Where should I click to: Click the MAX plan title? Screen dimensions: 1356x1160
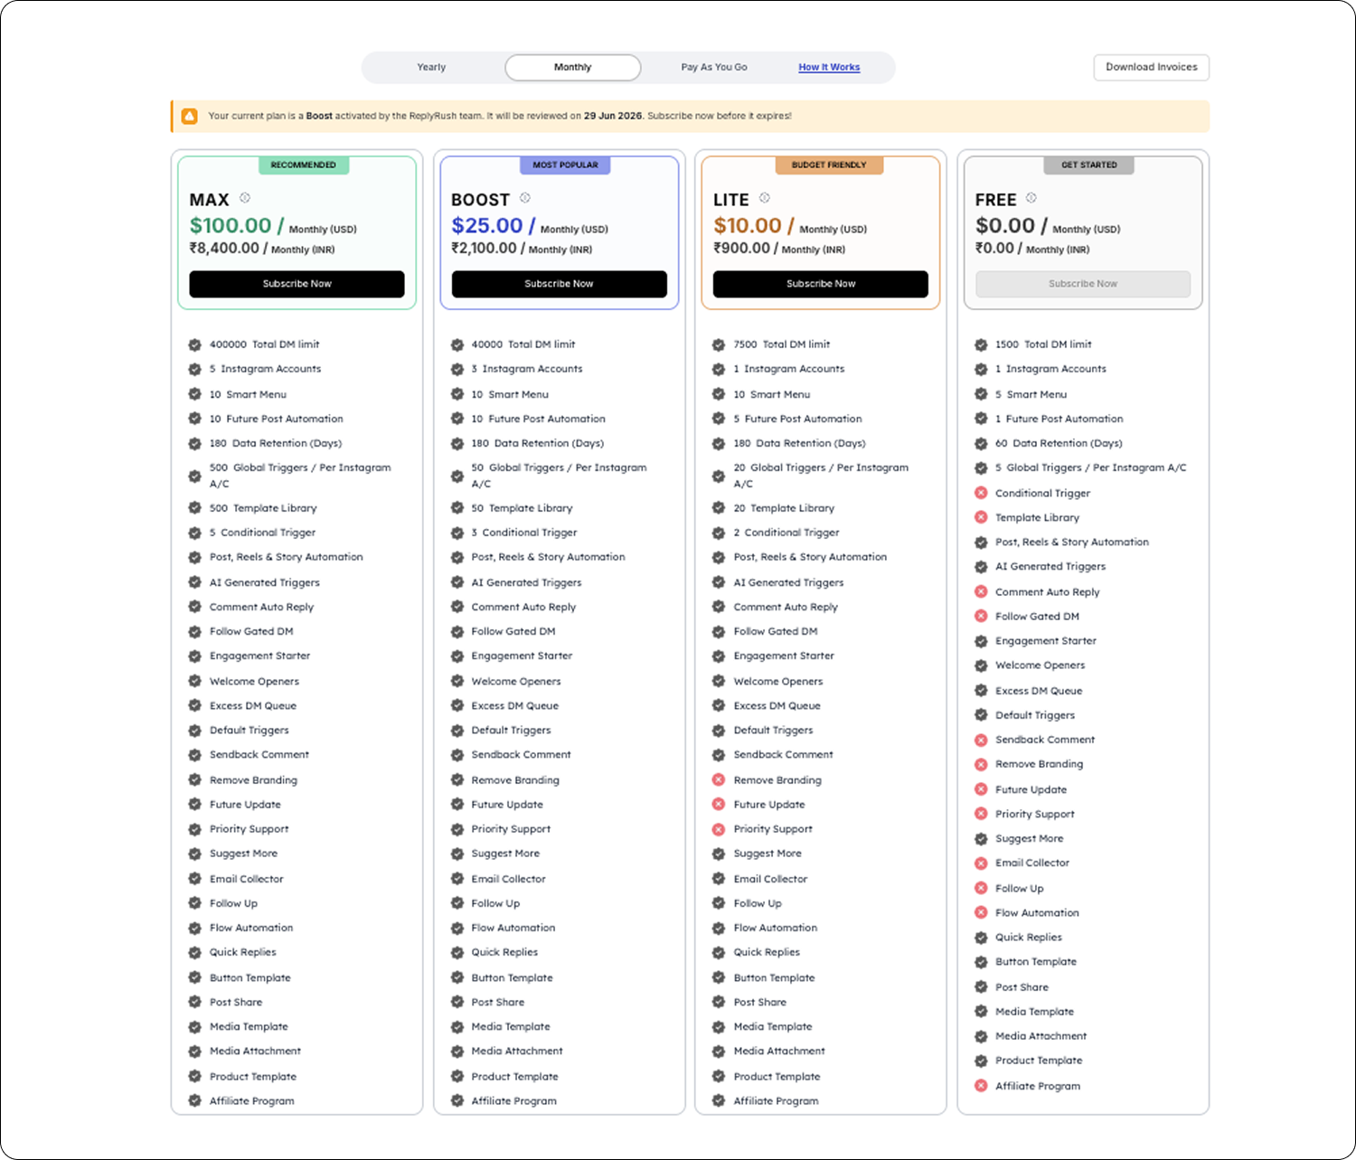tap(210, 200)
